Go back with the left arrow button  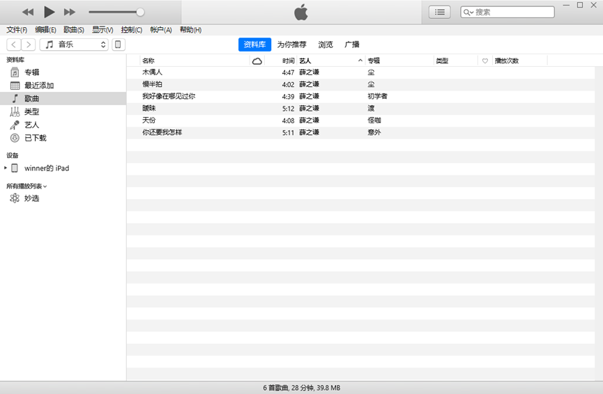(x=14, y=45)
